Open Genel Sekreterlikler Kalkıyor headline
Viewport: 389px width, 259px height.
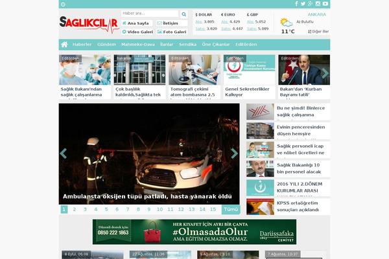(247, 92)
